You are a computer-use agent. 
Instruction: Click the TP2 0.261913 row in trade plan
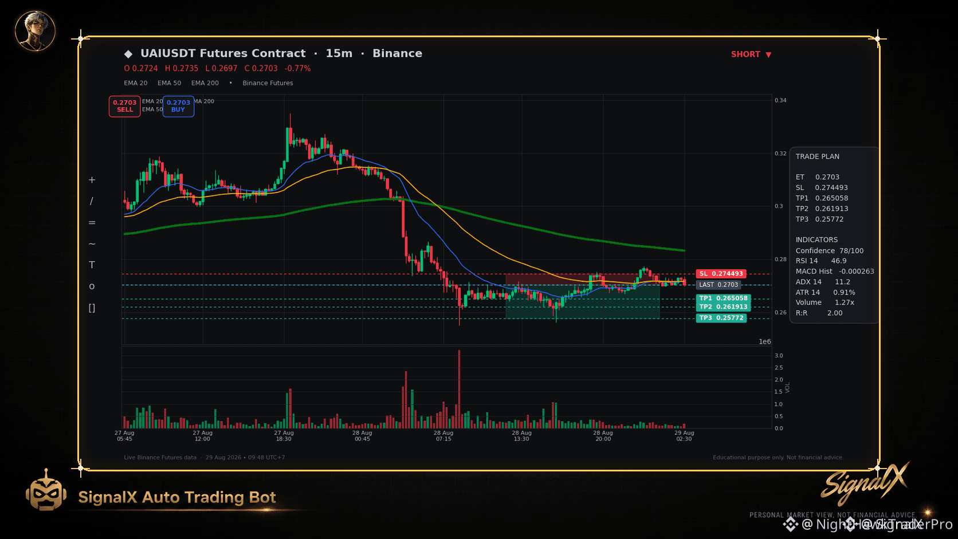tap(822, 209)
